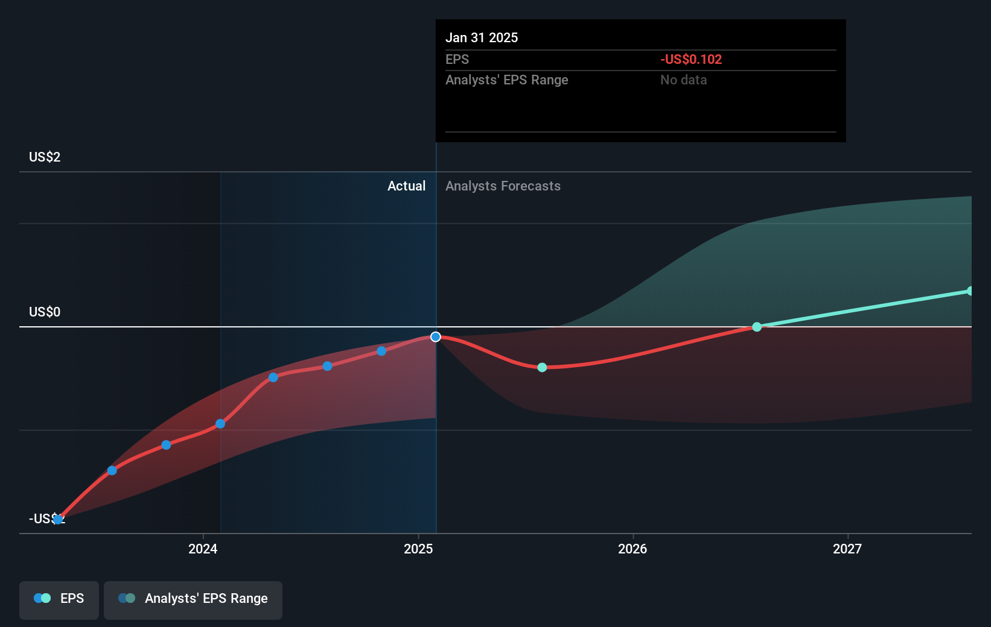The image size is (991, 627).
Task: Click the 2025 x-axis label
Action: pos(418,549)
